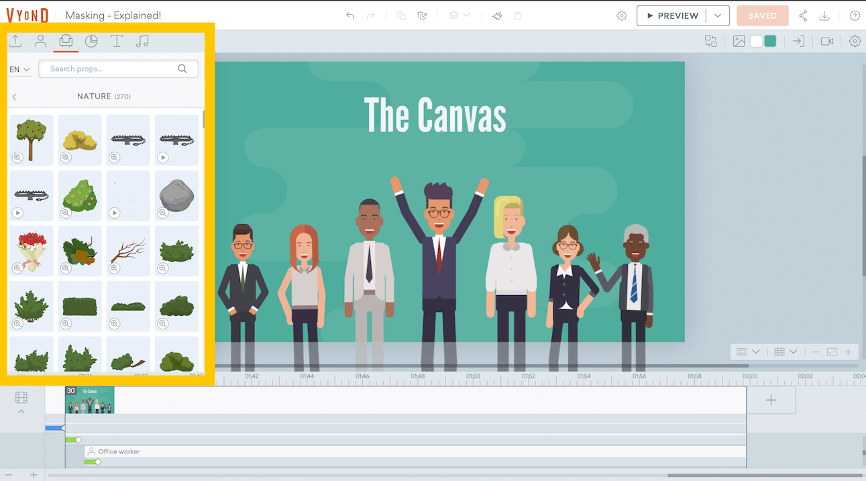Open the Text tab icon
Image resolution: width=866 pixels, height=481 pixels.
(117, 42)
